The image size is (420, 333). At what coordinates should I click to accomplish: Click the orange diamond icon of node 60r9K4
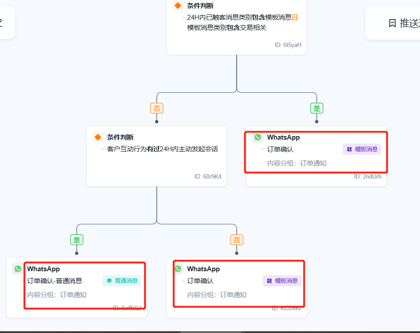(98, 137)
